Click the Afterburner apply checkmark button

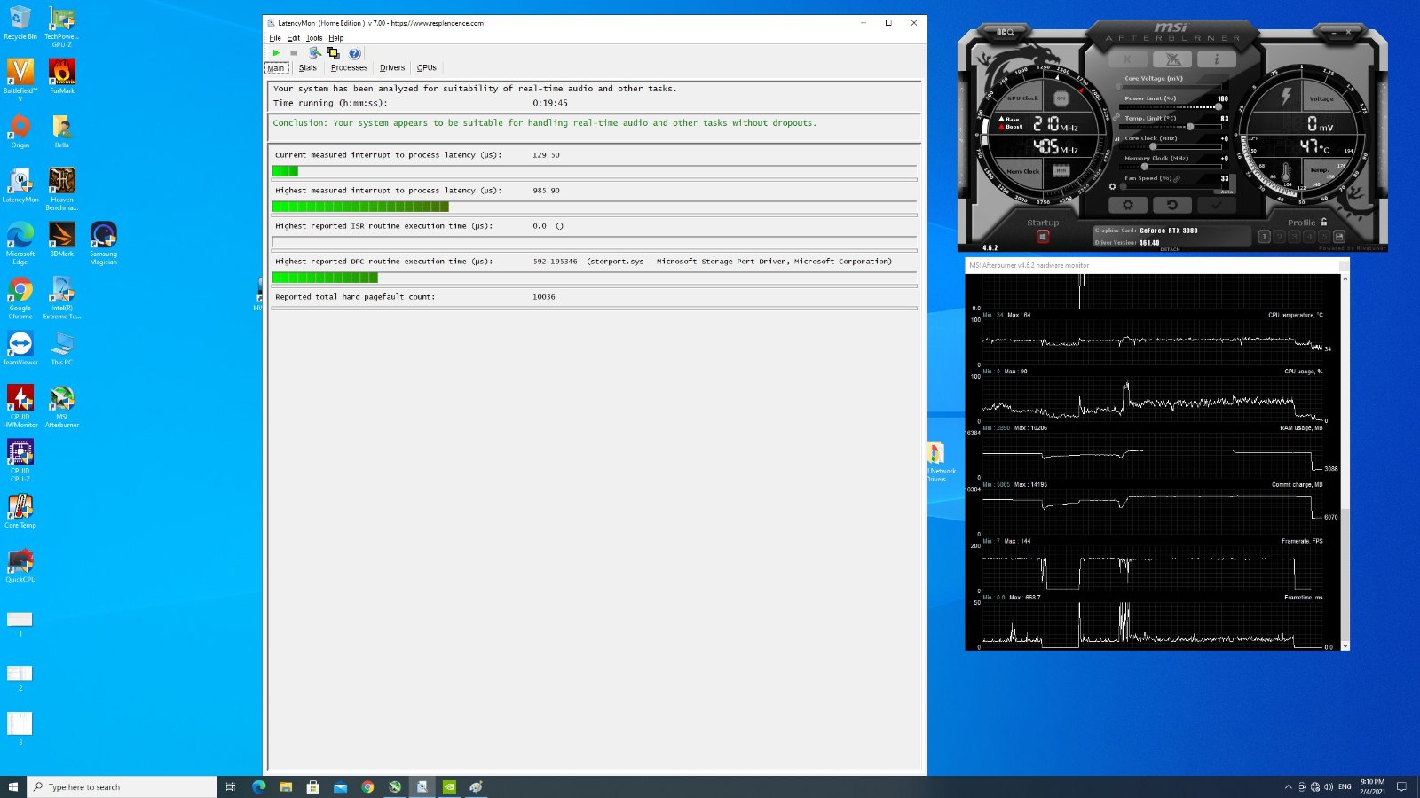[x=1217, y=205]
